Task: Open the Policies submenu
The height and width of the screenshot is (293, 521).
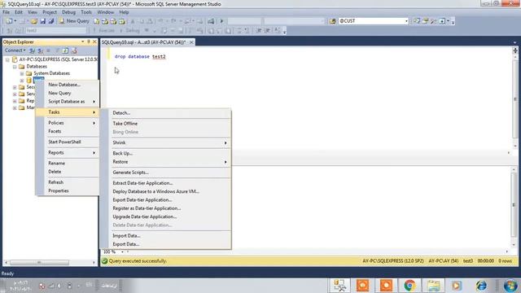Action: tap(68, 123)
